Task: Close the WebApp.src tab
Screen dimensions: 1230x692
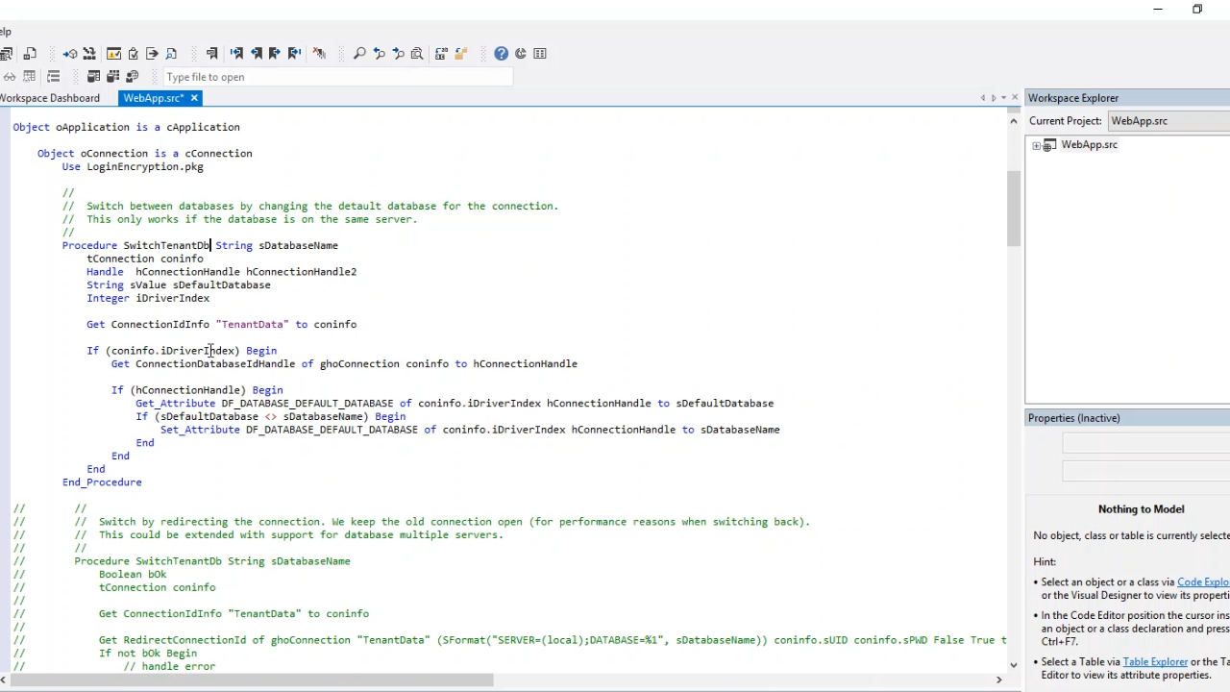Action: point(194,98)
